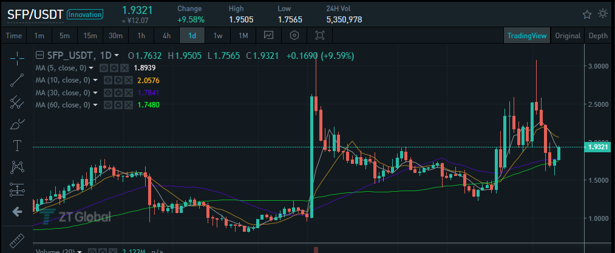Switch chart to 4h interval
The height and width of the screenshot is (253, 615).
click(x=167, y=36)
